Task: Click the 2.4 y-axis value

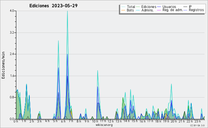Action: [x=12, y=54]
